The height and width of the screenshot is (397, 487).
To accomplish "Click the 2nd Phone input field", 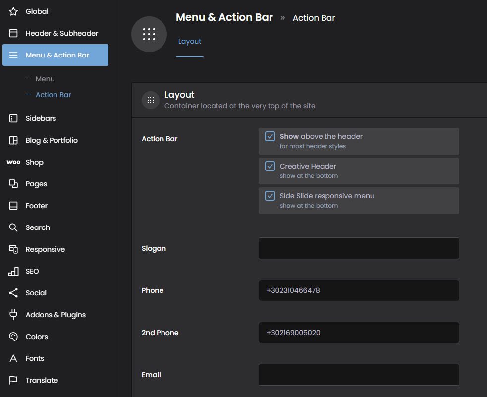I will point(359,333).
